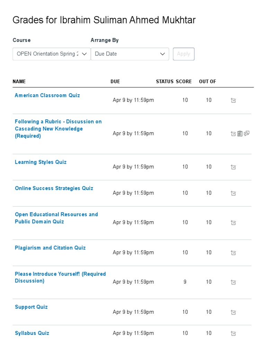
Task: Open score details icon for Plagiarism and Citation Quiz
Action: click(233, 253)
